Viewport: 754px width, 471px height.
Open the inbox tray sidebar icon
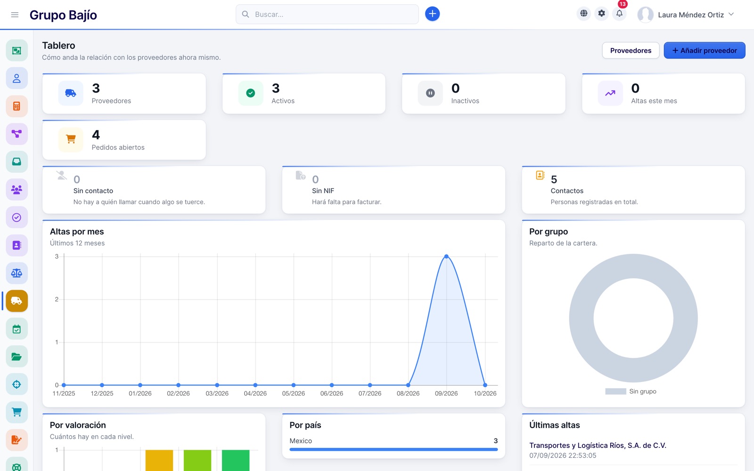tap(16, 162)
